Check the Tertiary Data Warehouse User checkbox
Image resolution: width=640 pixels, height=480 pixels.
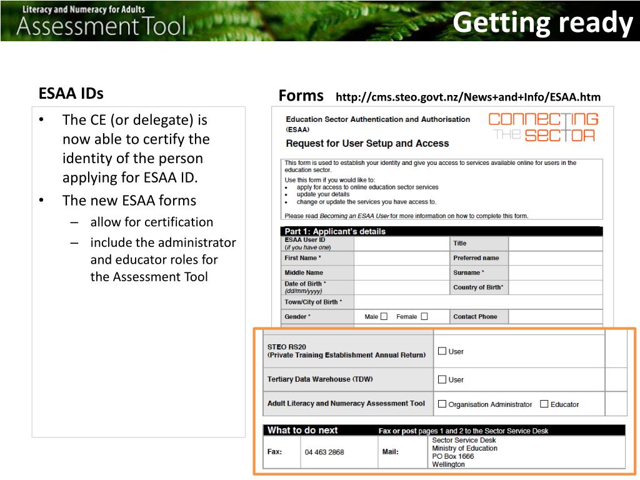442,379
